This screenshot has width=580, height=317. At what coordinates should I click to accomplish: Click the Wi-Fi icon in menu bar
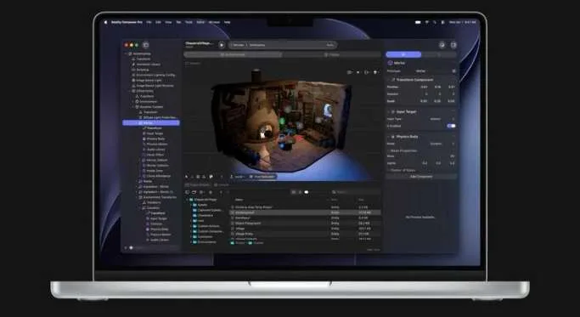(427, 22)
